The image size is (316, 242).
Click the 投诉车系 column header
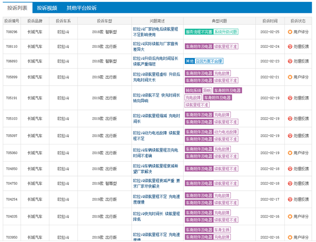point(63,21)
